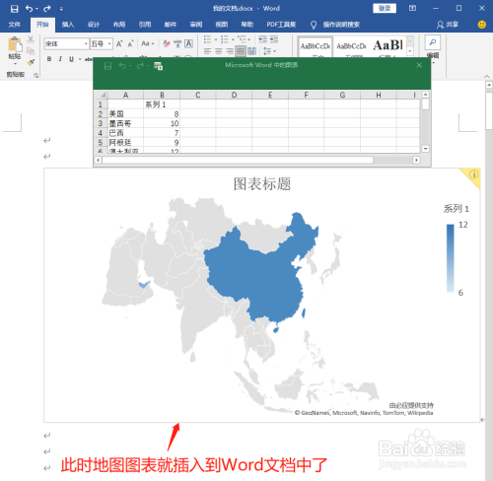This screenshot has height=481, width=493.
Task: Select column B header in the data sheet
Action: [162, 96]
